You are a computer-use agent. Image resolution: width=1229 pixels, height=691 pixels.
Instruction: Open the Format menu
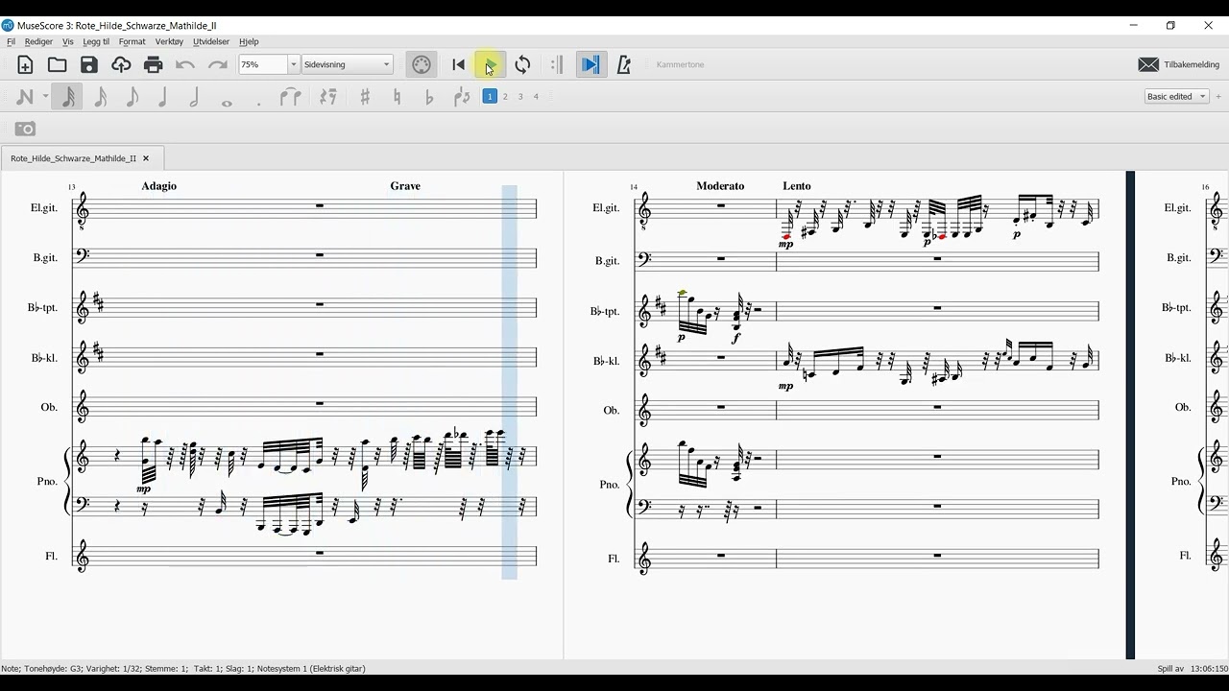pyautogui.click(x=133, y=41)
